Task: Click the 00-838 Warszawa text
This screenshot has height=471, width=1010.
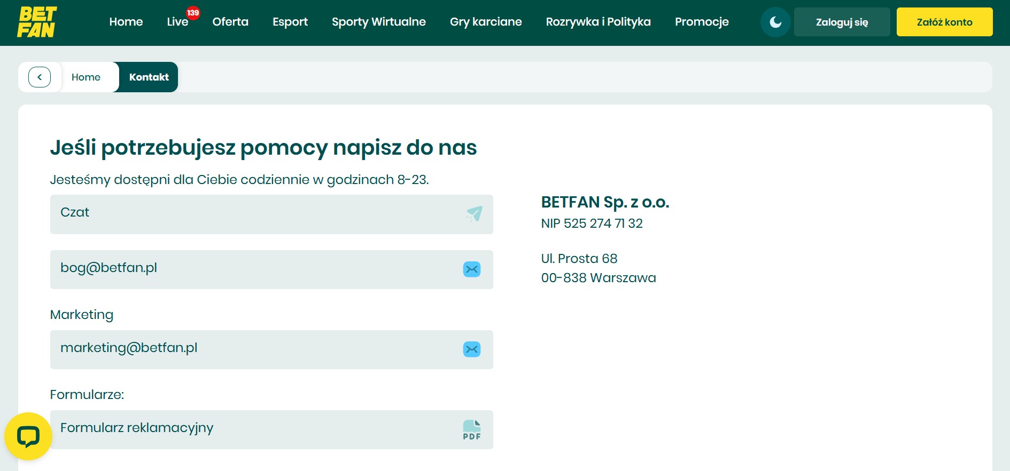Action: [x=599, y=278]
